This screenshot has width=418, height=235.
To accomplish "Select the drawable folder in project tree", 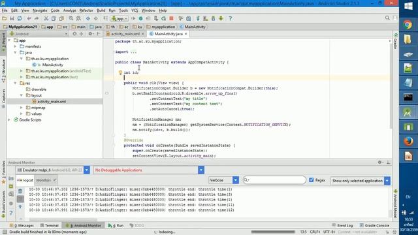I will (x=39, y=89).
